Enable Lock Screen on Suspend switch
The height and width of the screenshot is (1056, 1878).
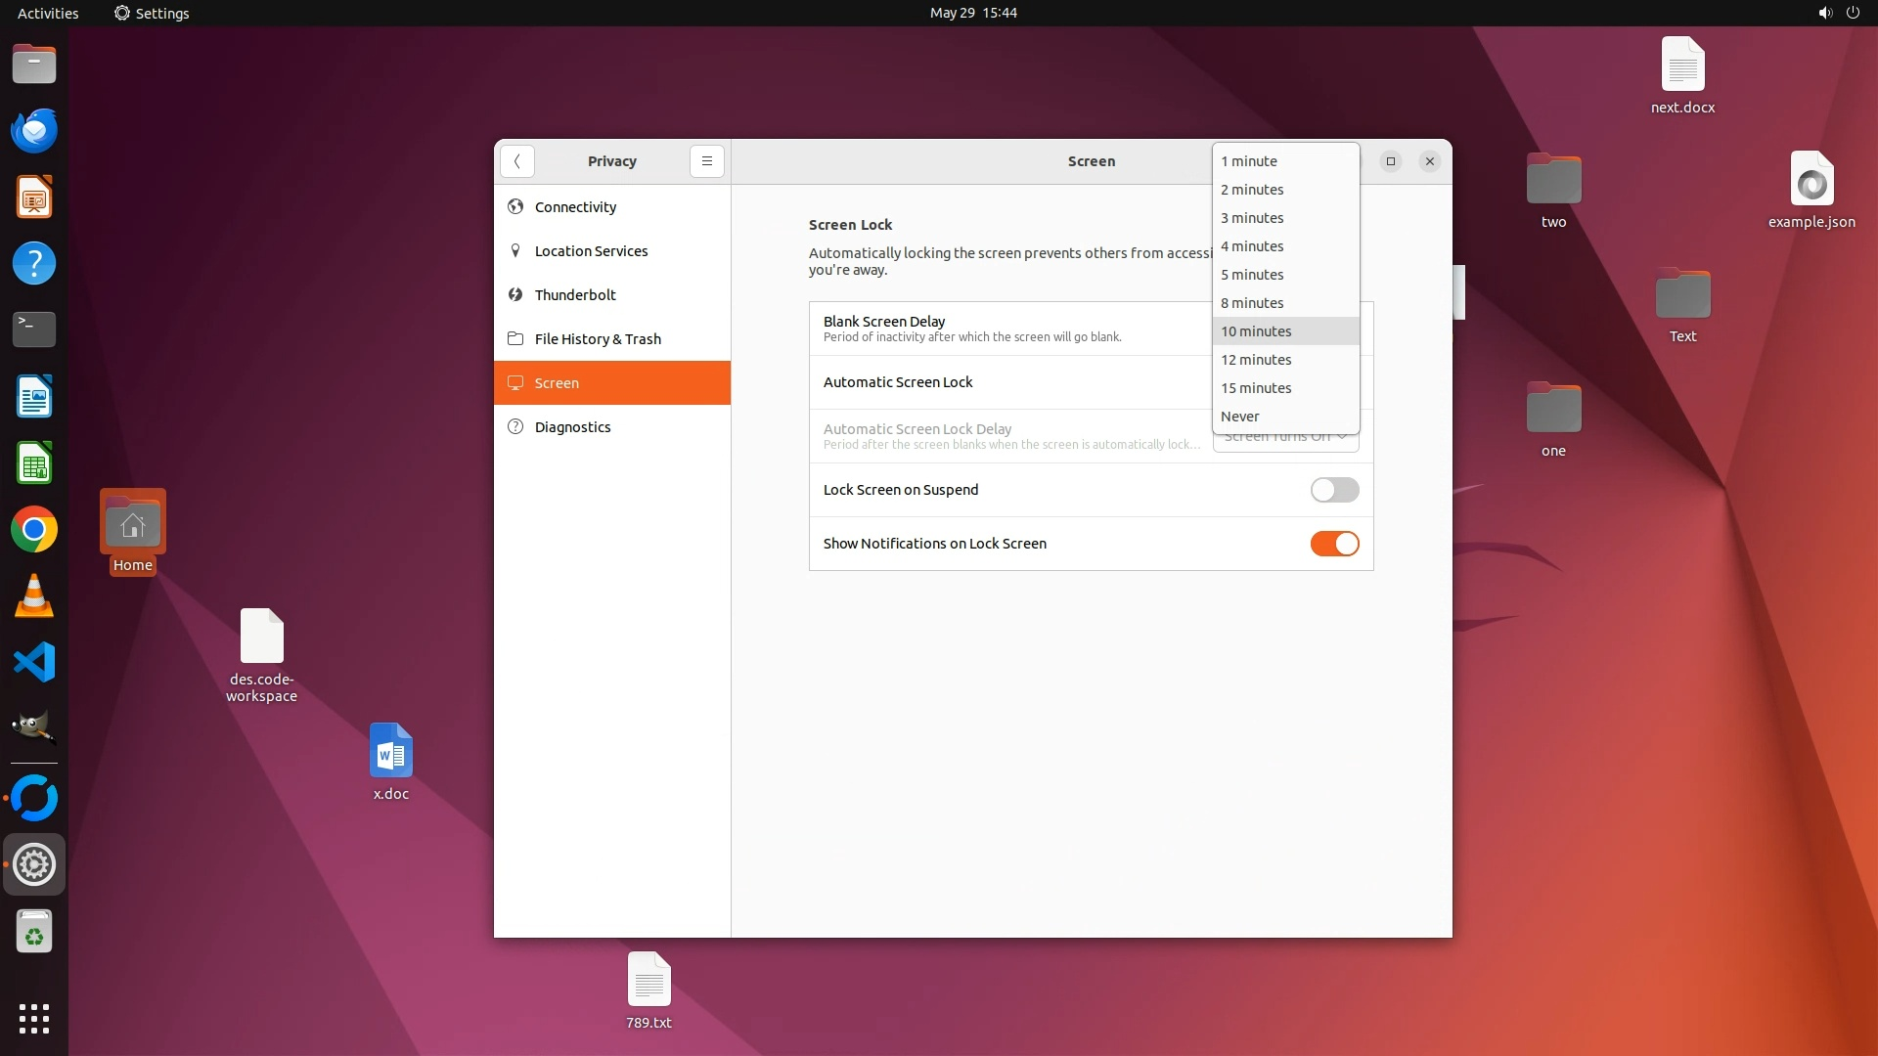[x=1334, y=490]
